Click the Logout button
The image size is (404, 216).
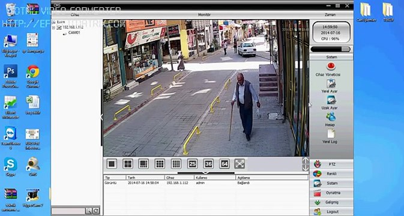pyautogui.click(x=331, y=212)
